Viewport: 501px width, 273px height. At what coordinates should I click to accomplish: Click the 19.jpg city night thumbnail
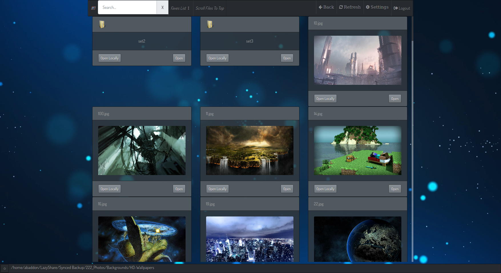[x=250, y=239]
